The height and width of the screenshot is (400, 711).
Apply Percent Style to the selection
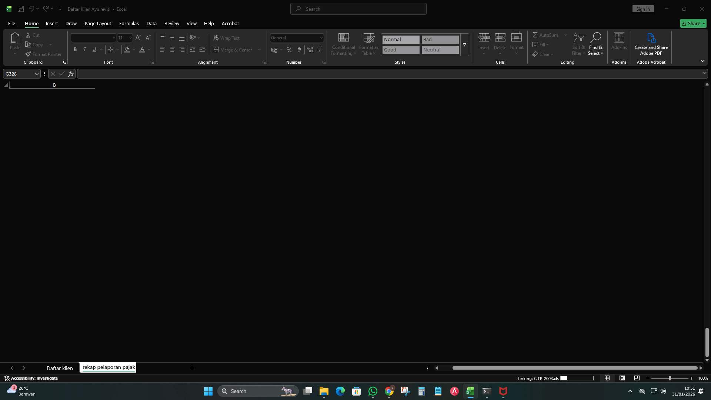point(289,50)
